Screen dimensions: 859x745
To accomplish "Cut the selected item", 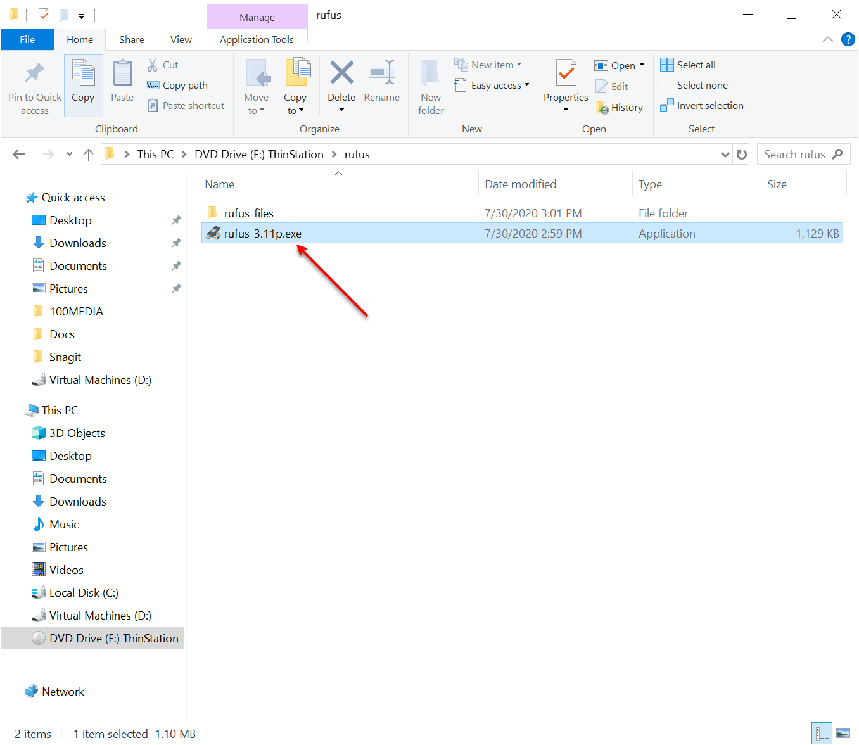I will (163, 65).
